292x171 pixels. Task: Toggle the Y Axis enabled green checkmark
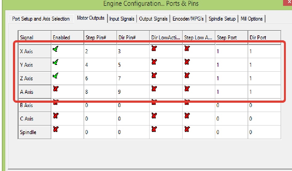(56, 62)
